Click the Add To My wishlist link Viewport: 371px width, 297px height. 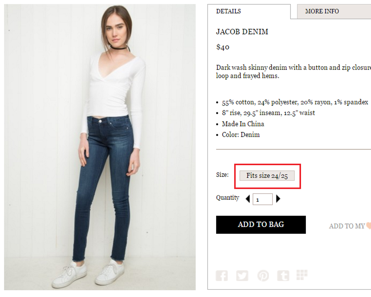346,226
